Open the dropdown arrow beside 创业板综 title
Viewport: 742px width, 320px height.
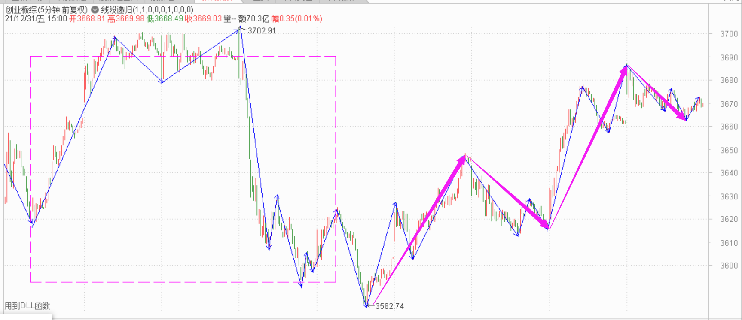pos(95,9)
